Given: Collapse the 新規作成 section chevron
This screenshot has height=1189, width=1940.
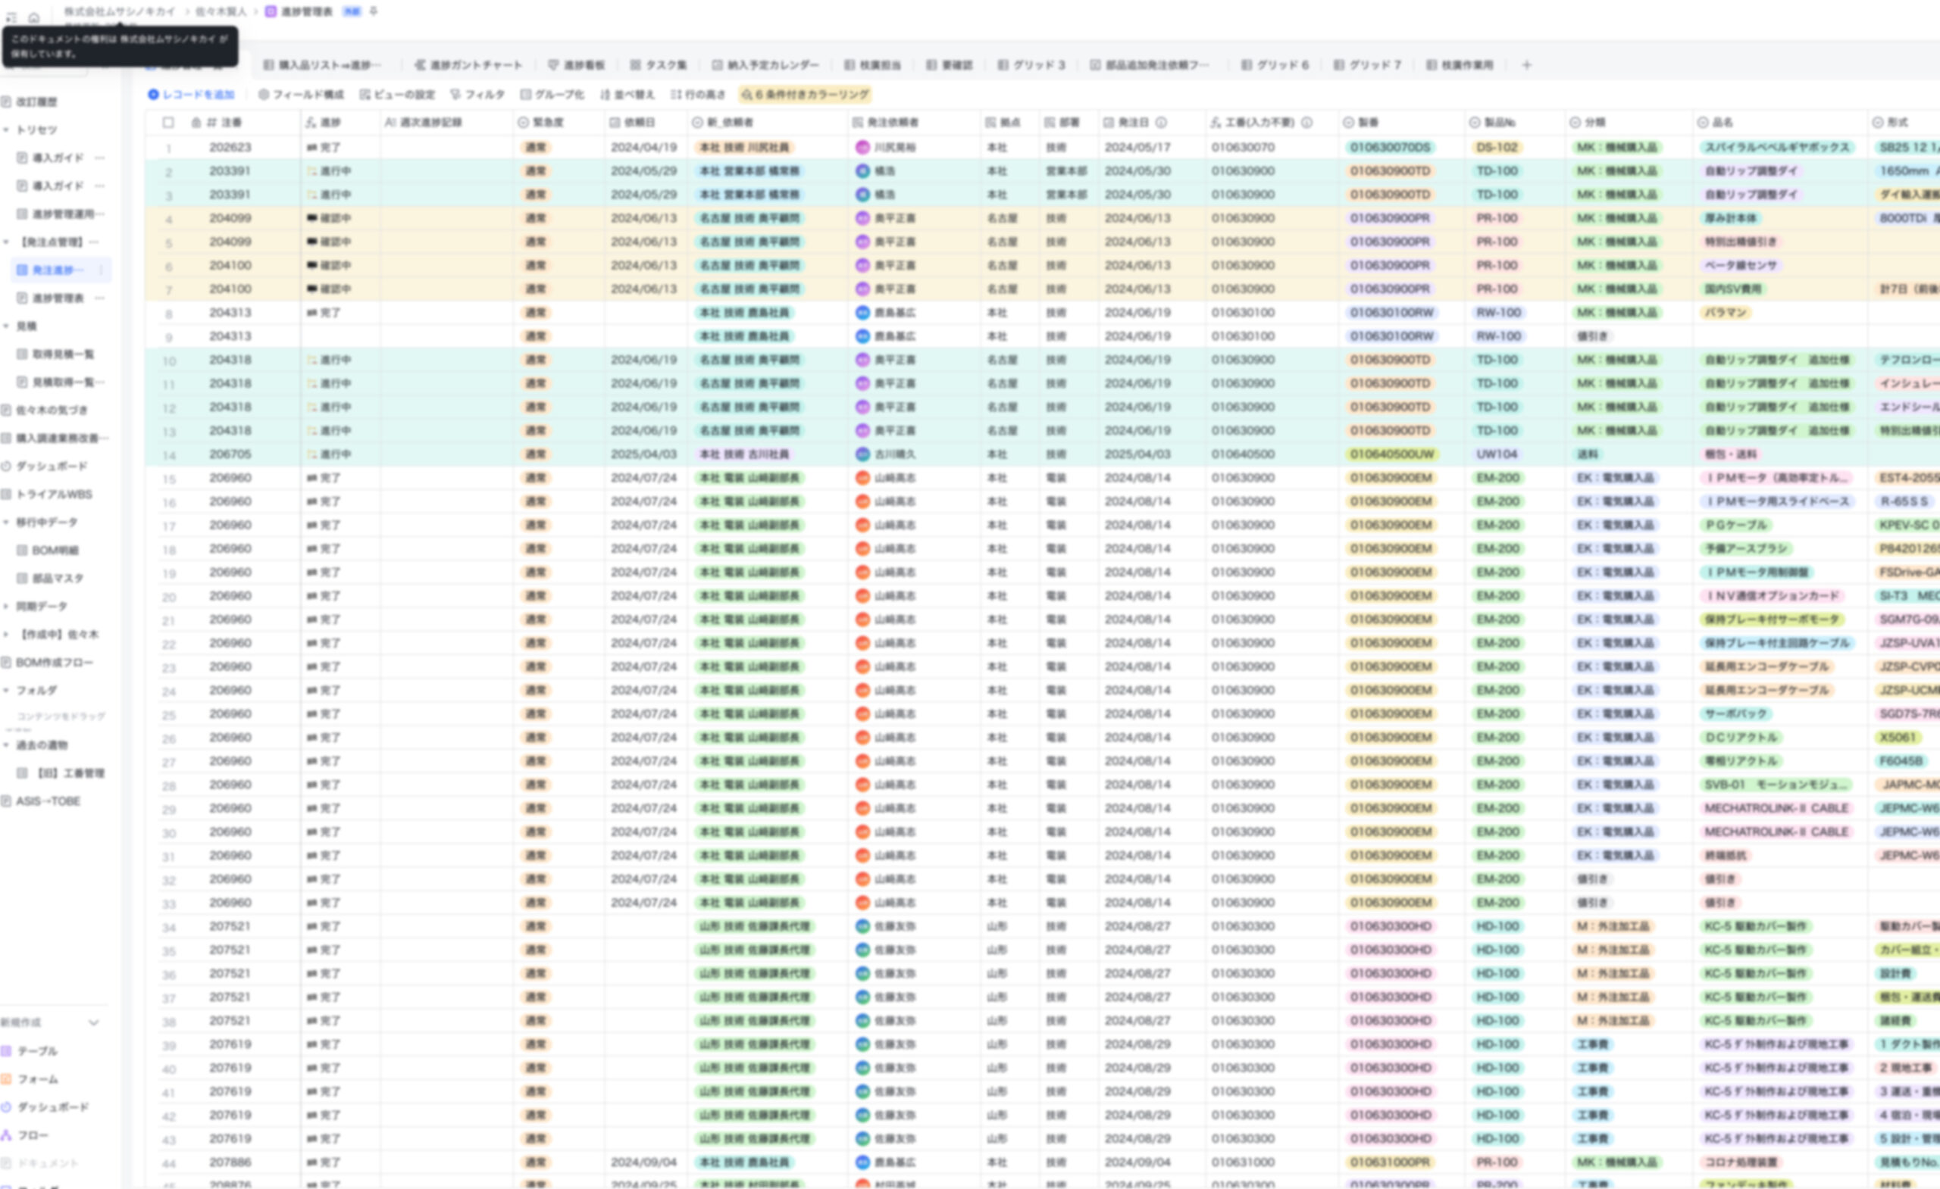Looking at the screenshot, I should click(94, 1023).
